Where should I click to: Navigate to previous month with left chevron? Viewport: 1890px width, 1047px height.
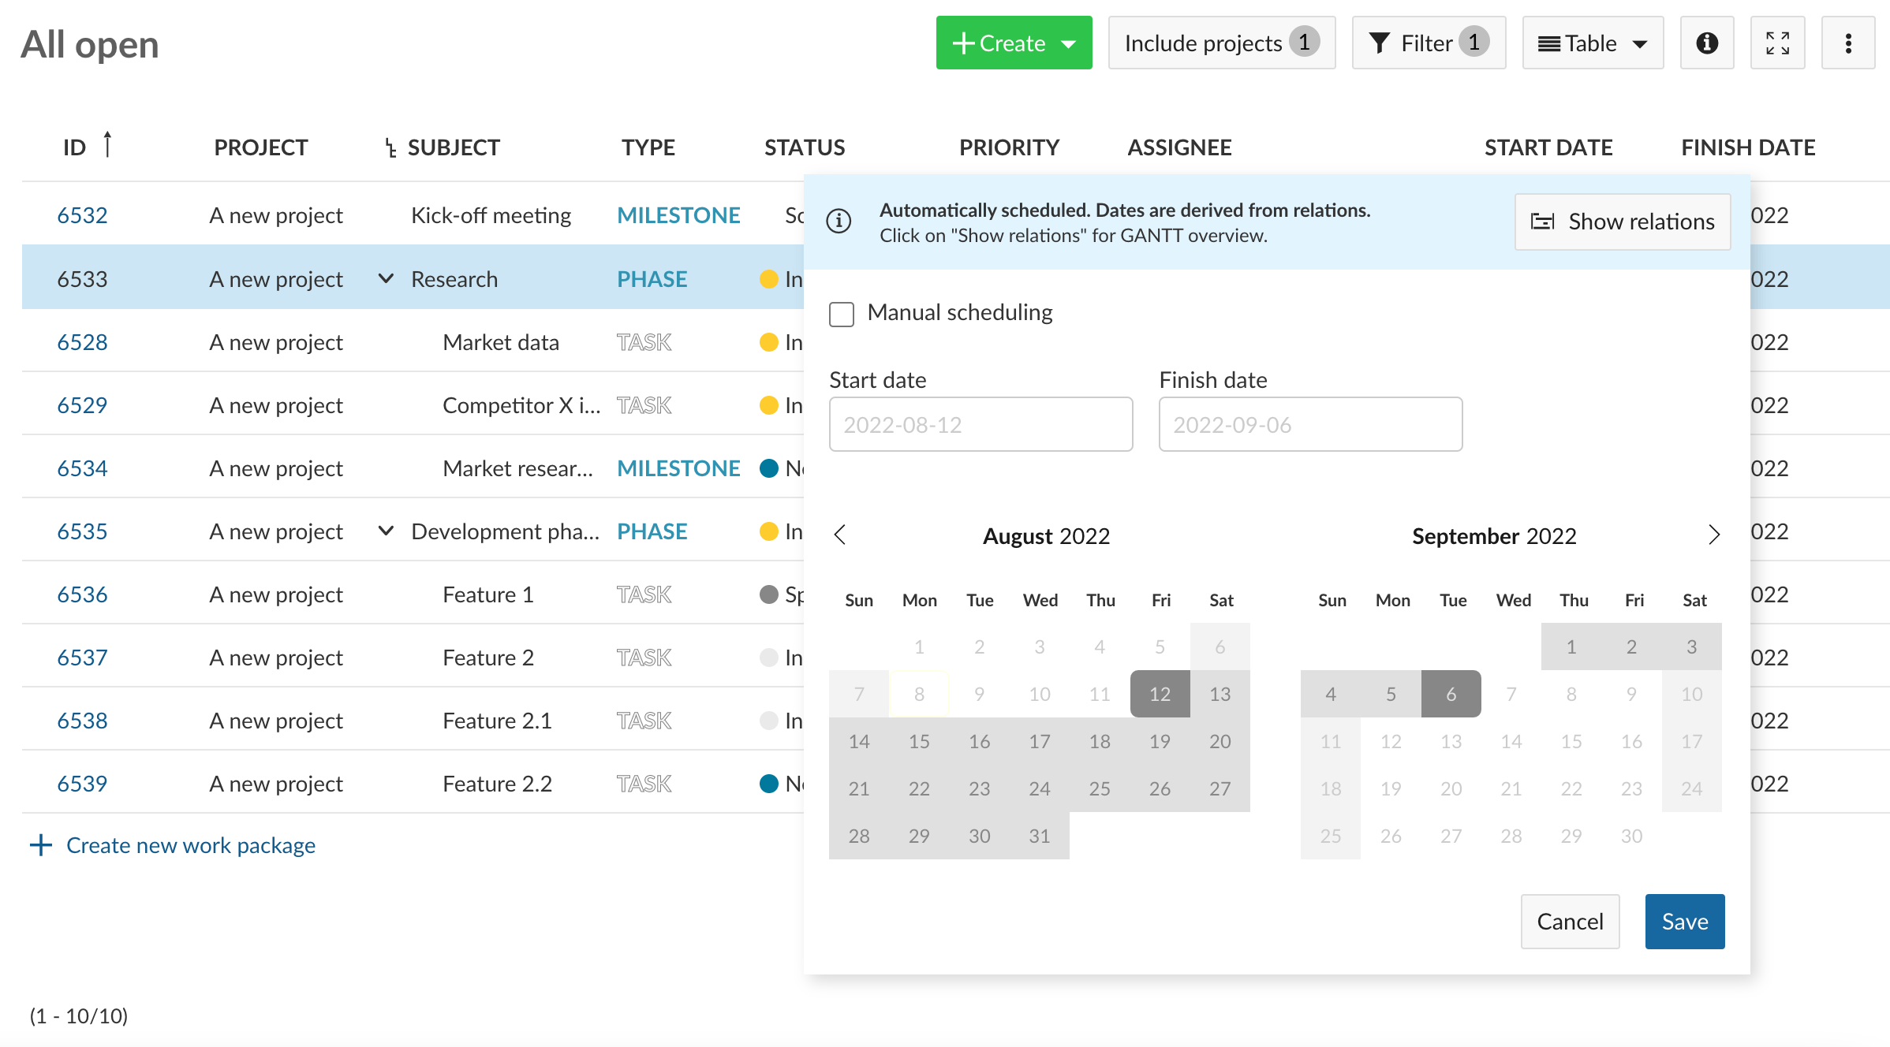pos(839,535)
